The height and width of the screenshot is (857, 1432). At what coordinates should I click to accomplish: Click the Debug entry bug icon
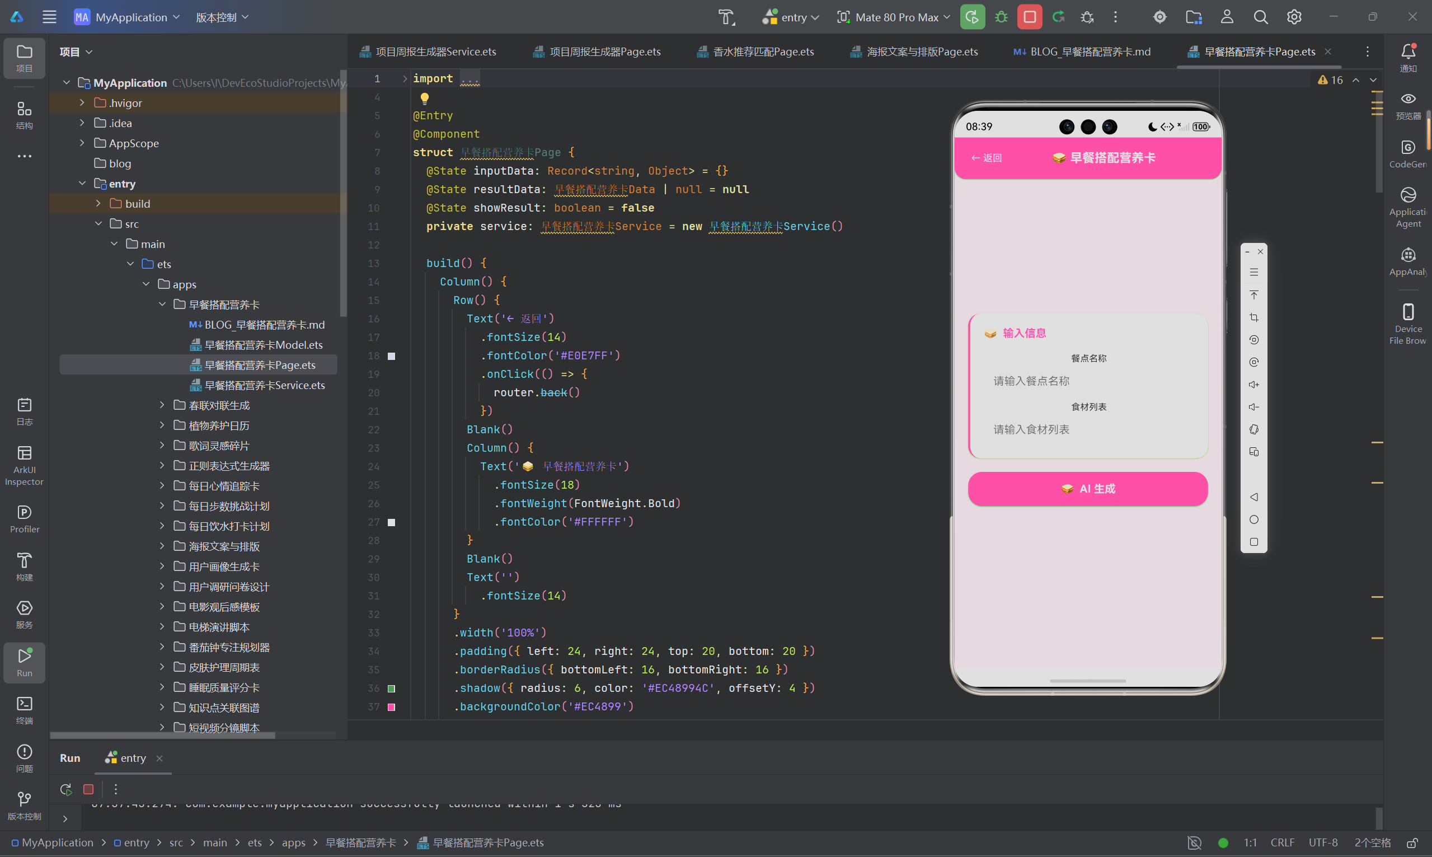click(1002, 17)
